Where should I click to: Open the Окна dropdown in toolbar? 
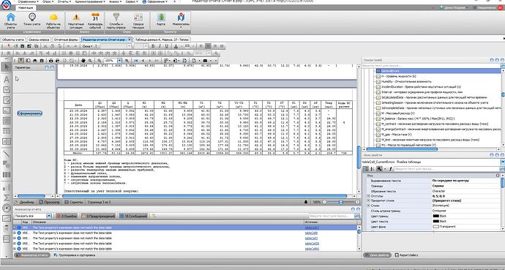87,46
